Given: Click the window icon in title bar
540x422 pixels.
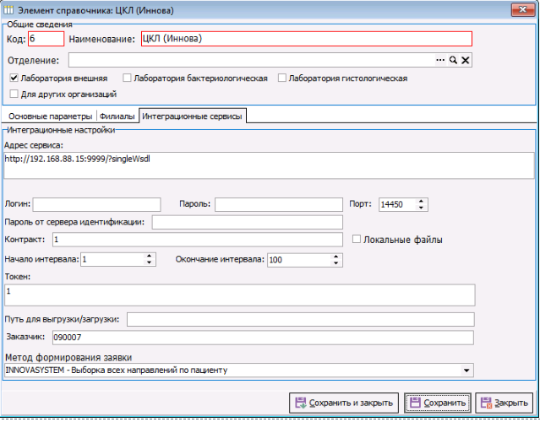Looking at the screenshot, I should click(x=8, y=9).
